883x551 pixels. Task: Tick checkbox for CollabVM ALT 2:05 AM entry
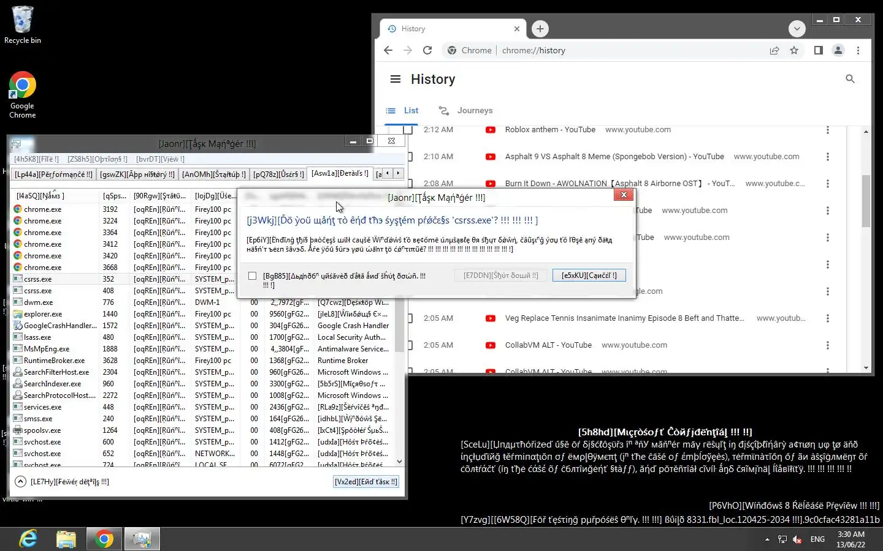[410, 345]
